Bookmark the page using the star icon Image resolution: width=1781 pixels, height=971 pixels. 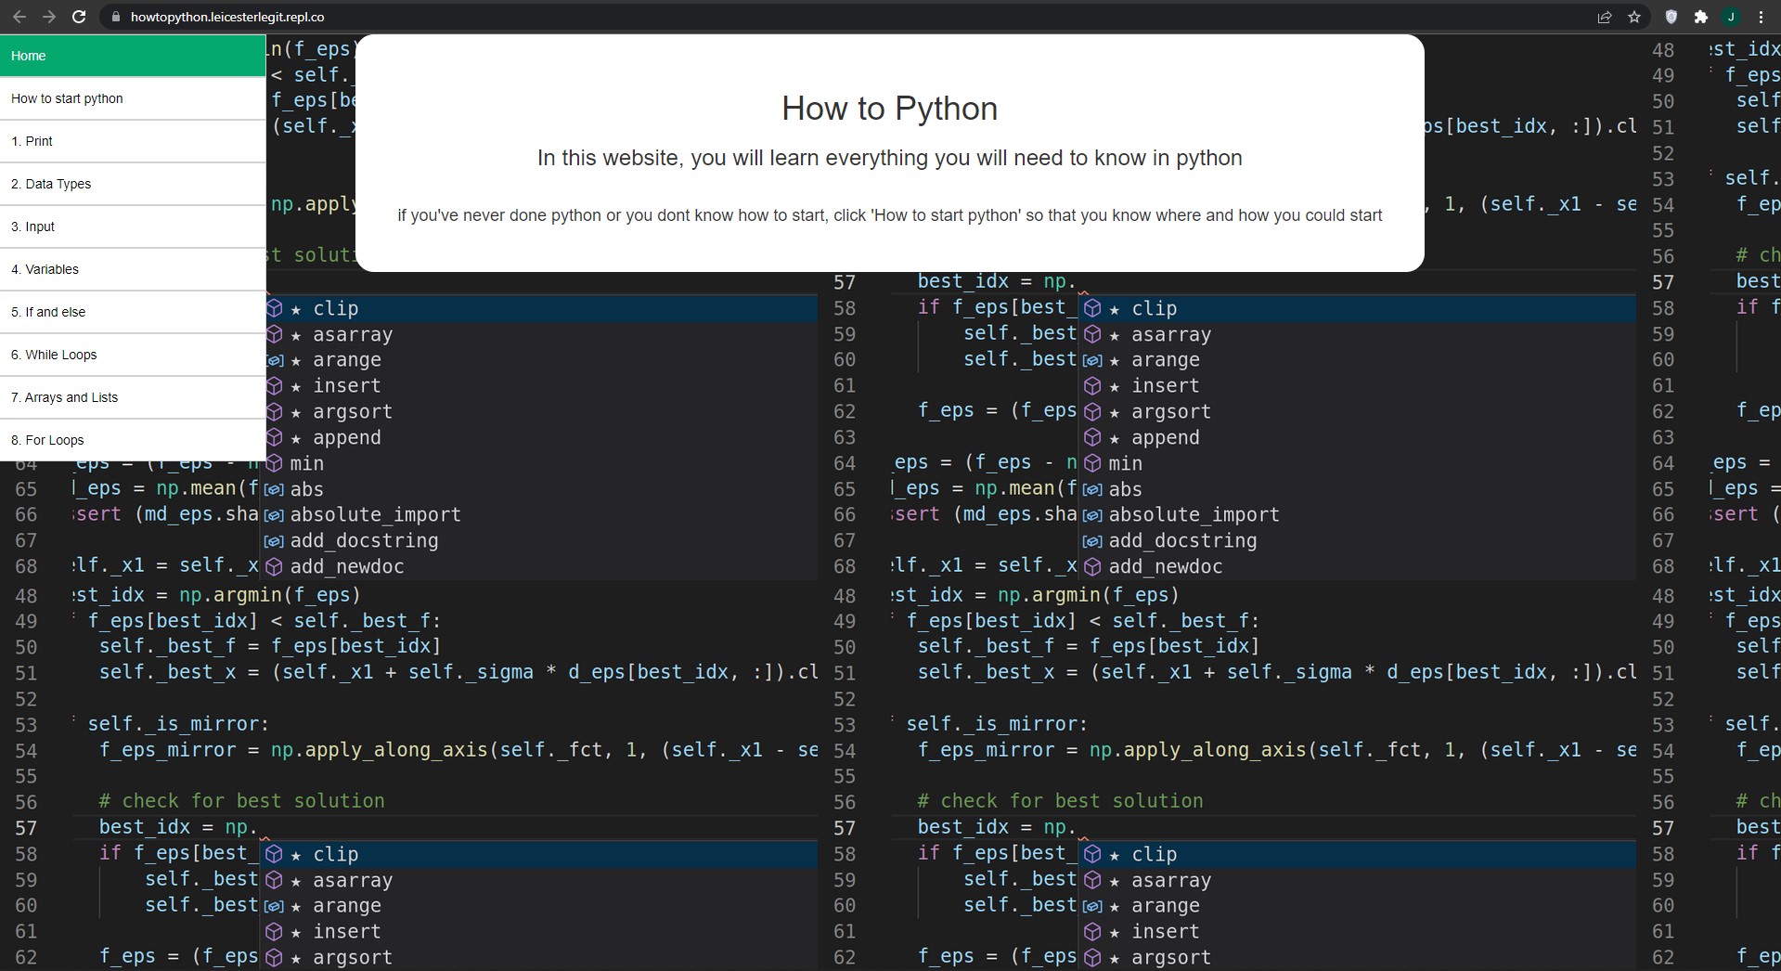1635,17
